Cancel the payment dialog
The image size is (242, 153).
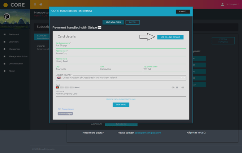[x=183, y=12]
